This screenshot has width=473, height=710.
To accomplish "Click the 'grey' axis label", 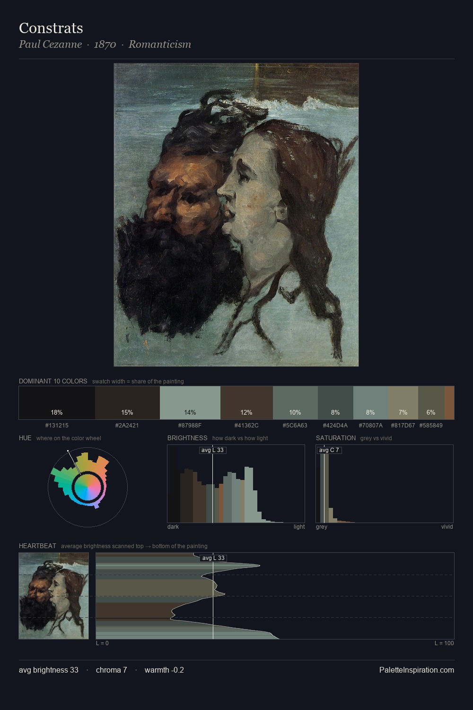I will pyautogui.click(x=322, y=527).
